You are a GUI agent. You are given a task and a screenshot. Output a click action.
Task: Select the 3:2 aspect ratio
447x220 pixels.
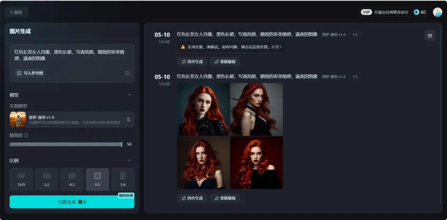[46, 179]
